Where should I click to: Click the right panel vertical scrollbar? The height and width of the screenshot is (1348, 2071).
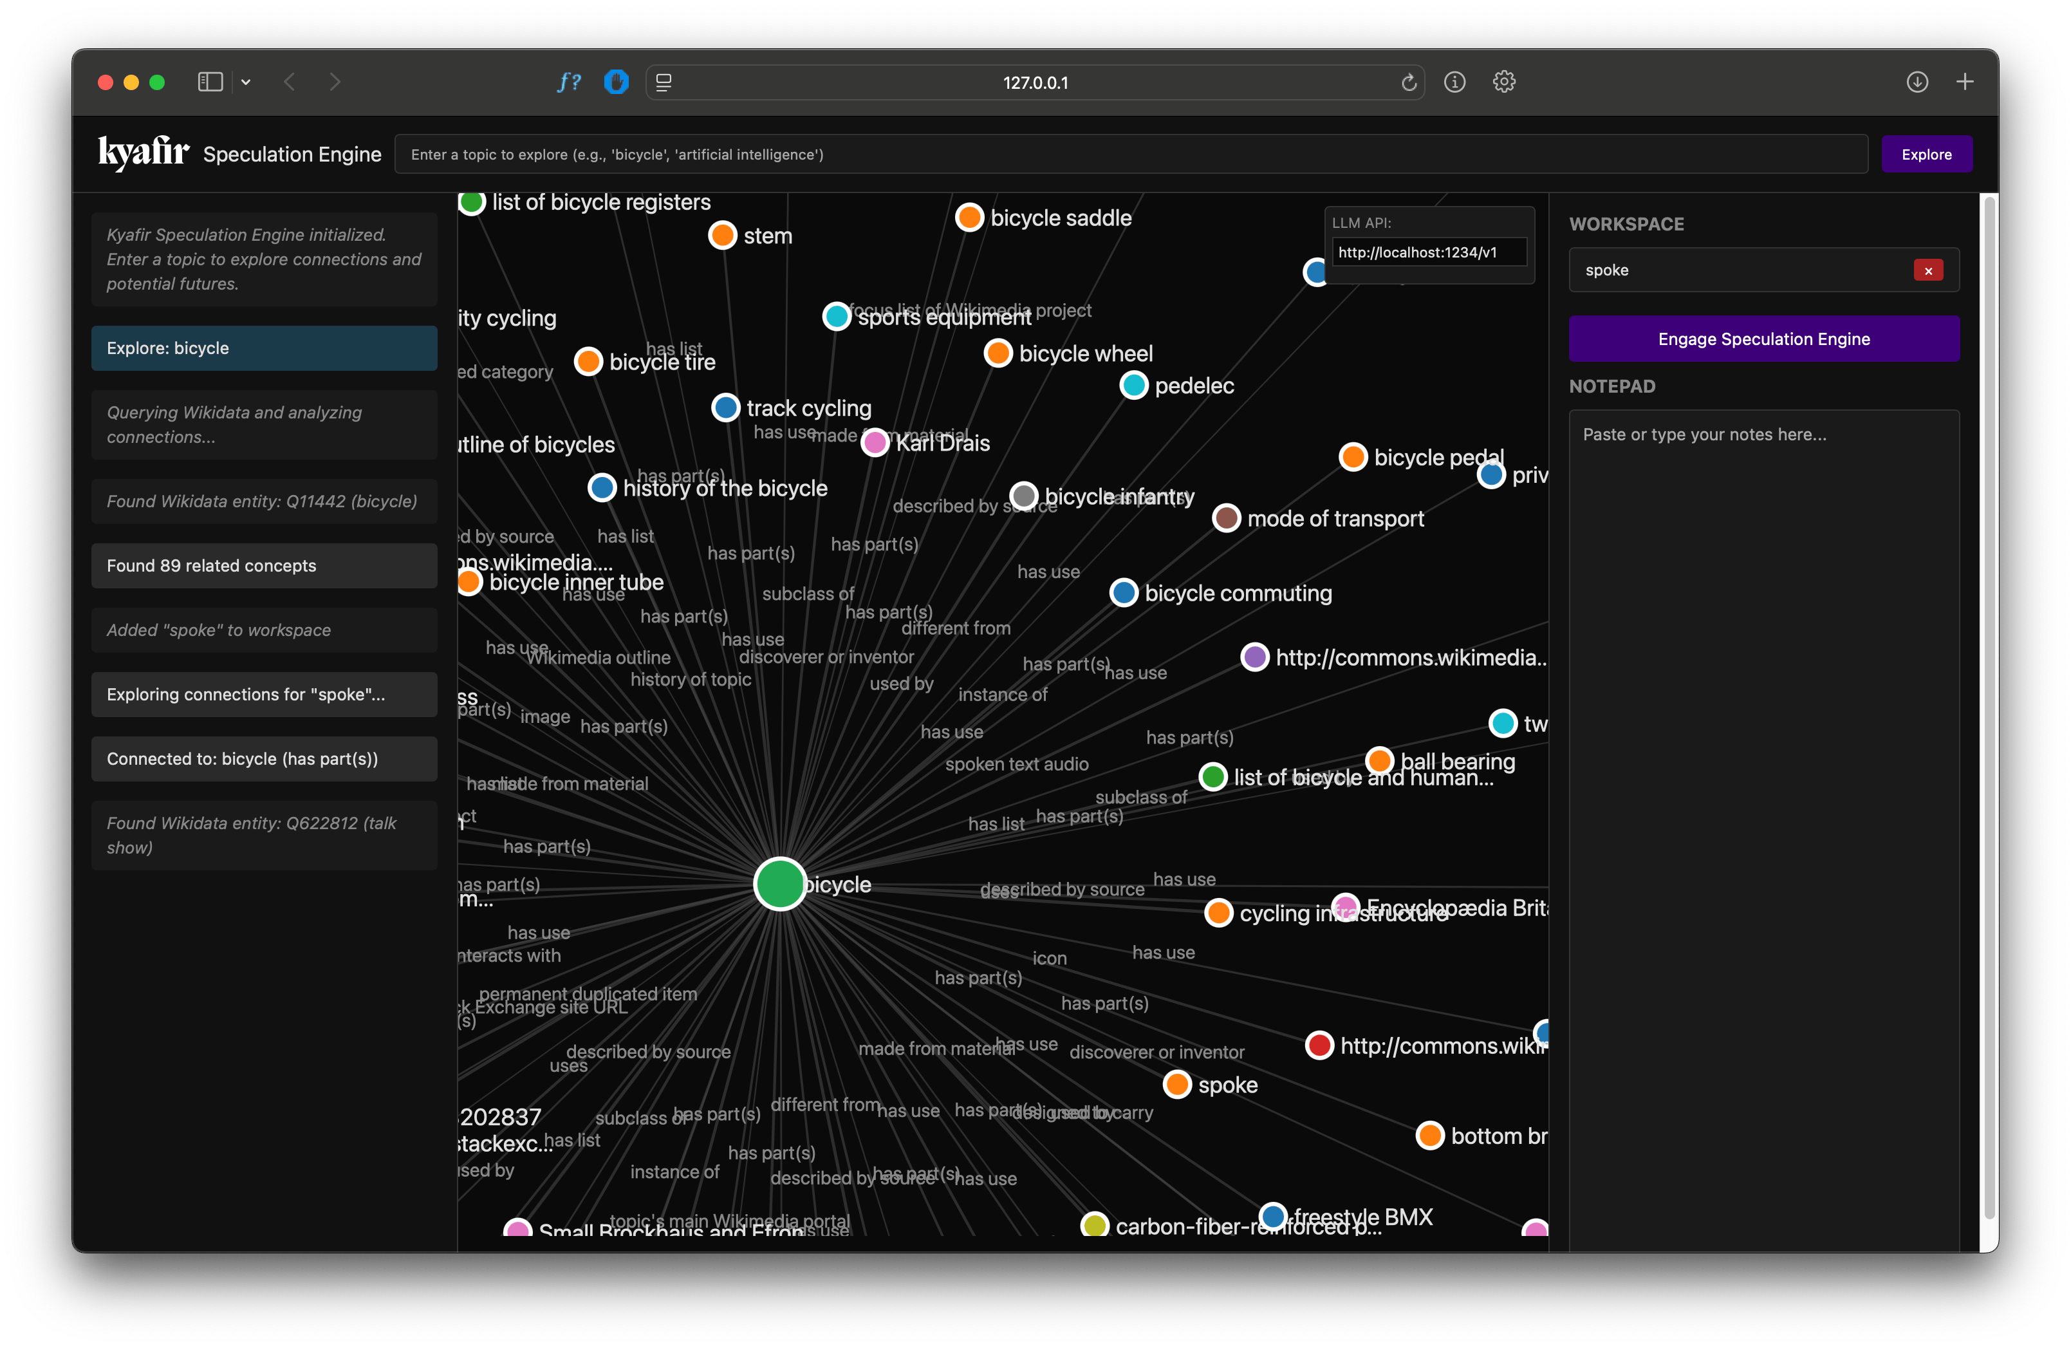pyautogui.click(x=1989, y=696)
